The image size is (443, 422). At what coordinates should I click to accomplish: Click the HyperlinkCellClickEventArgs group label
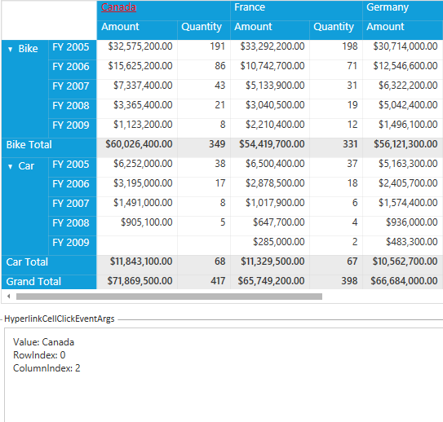pos(60,319)
